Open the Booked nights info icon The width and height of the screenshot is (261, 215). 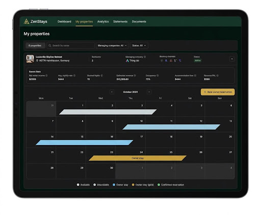pos(101,76)
